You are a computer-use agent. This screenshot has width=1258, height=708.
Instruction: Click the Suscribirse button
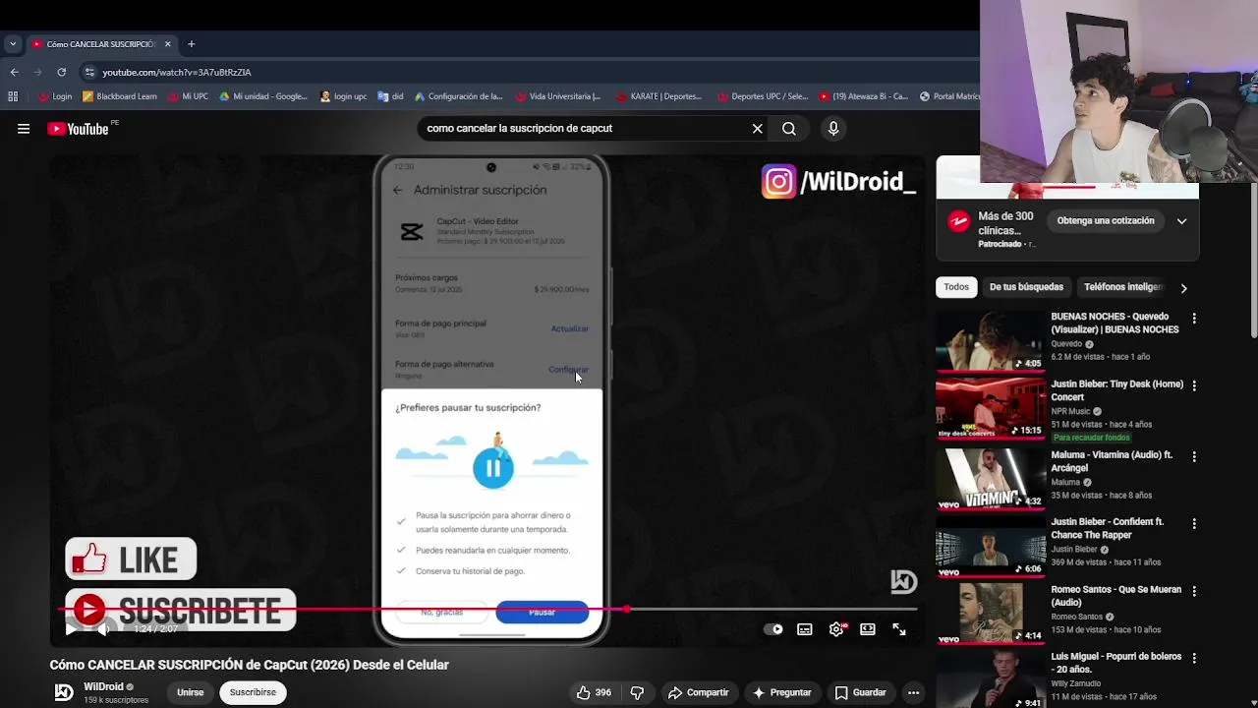(x=253, y=692)
